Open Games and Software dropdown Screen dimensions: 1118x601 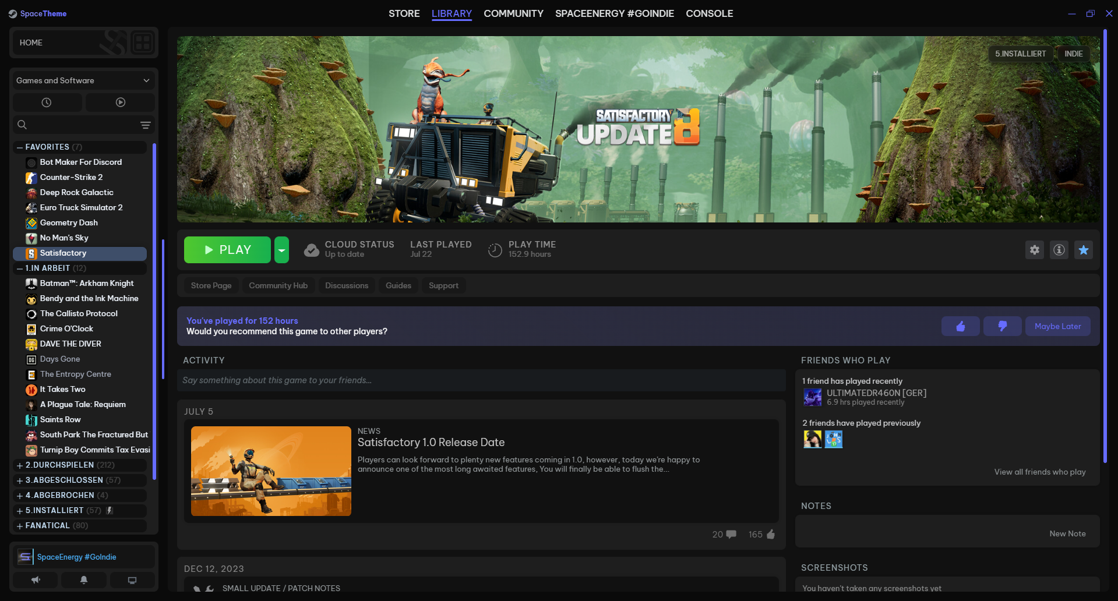pos(83,80)
